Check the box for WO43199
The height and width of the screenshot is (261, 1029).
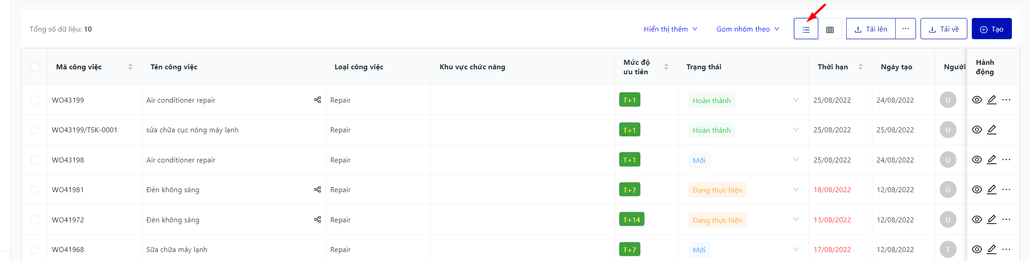click(35, 100)
